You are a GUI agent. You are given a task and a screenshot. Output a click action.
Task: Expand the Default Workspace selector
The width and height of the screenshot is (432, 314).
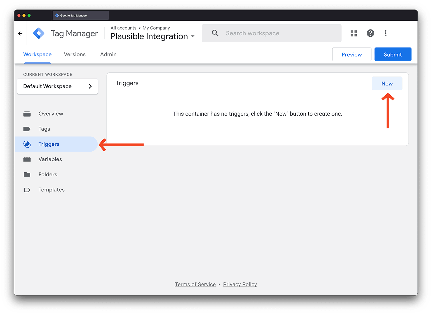tap(57, 86)
